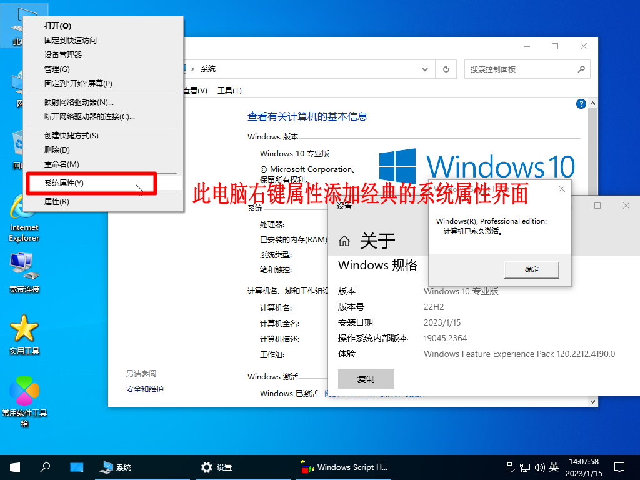The height and width of the screenshot is (480, 640).
Task: Click the 关于 heading in Settings
Action: [377, 241]
